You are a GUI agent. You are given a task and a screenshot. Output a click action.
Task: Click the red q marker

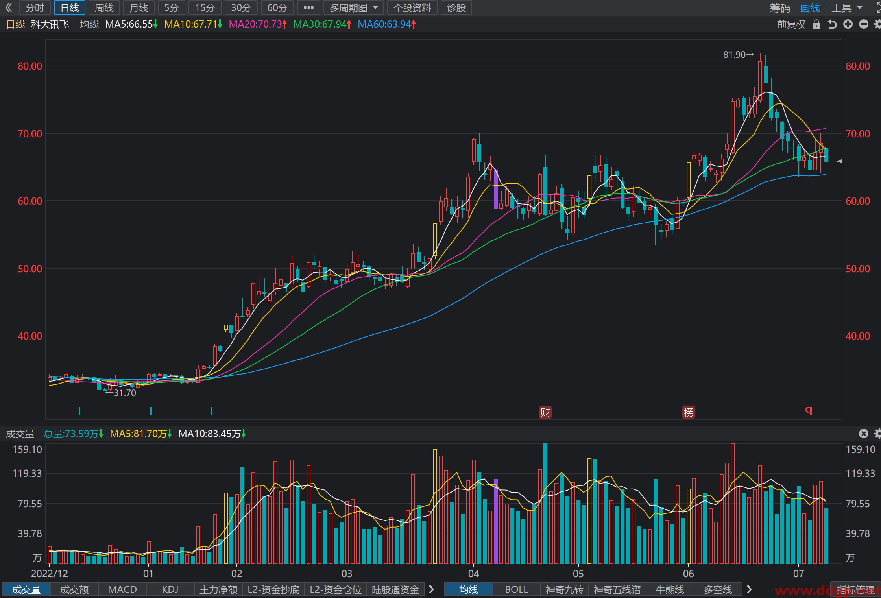(809, 410)
